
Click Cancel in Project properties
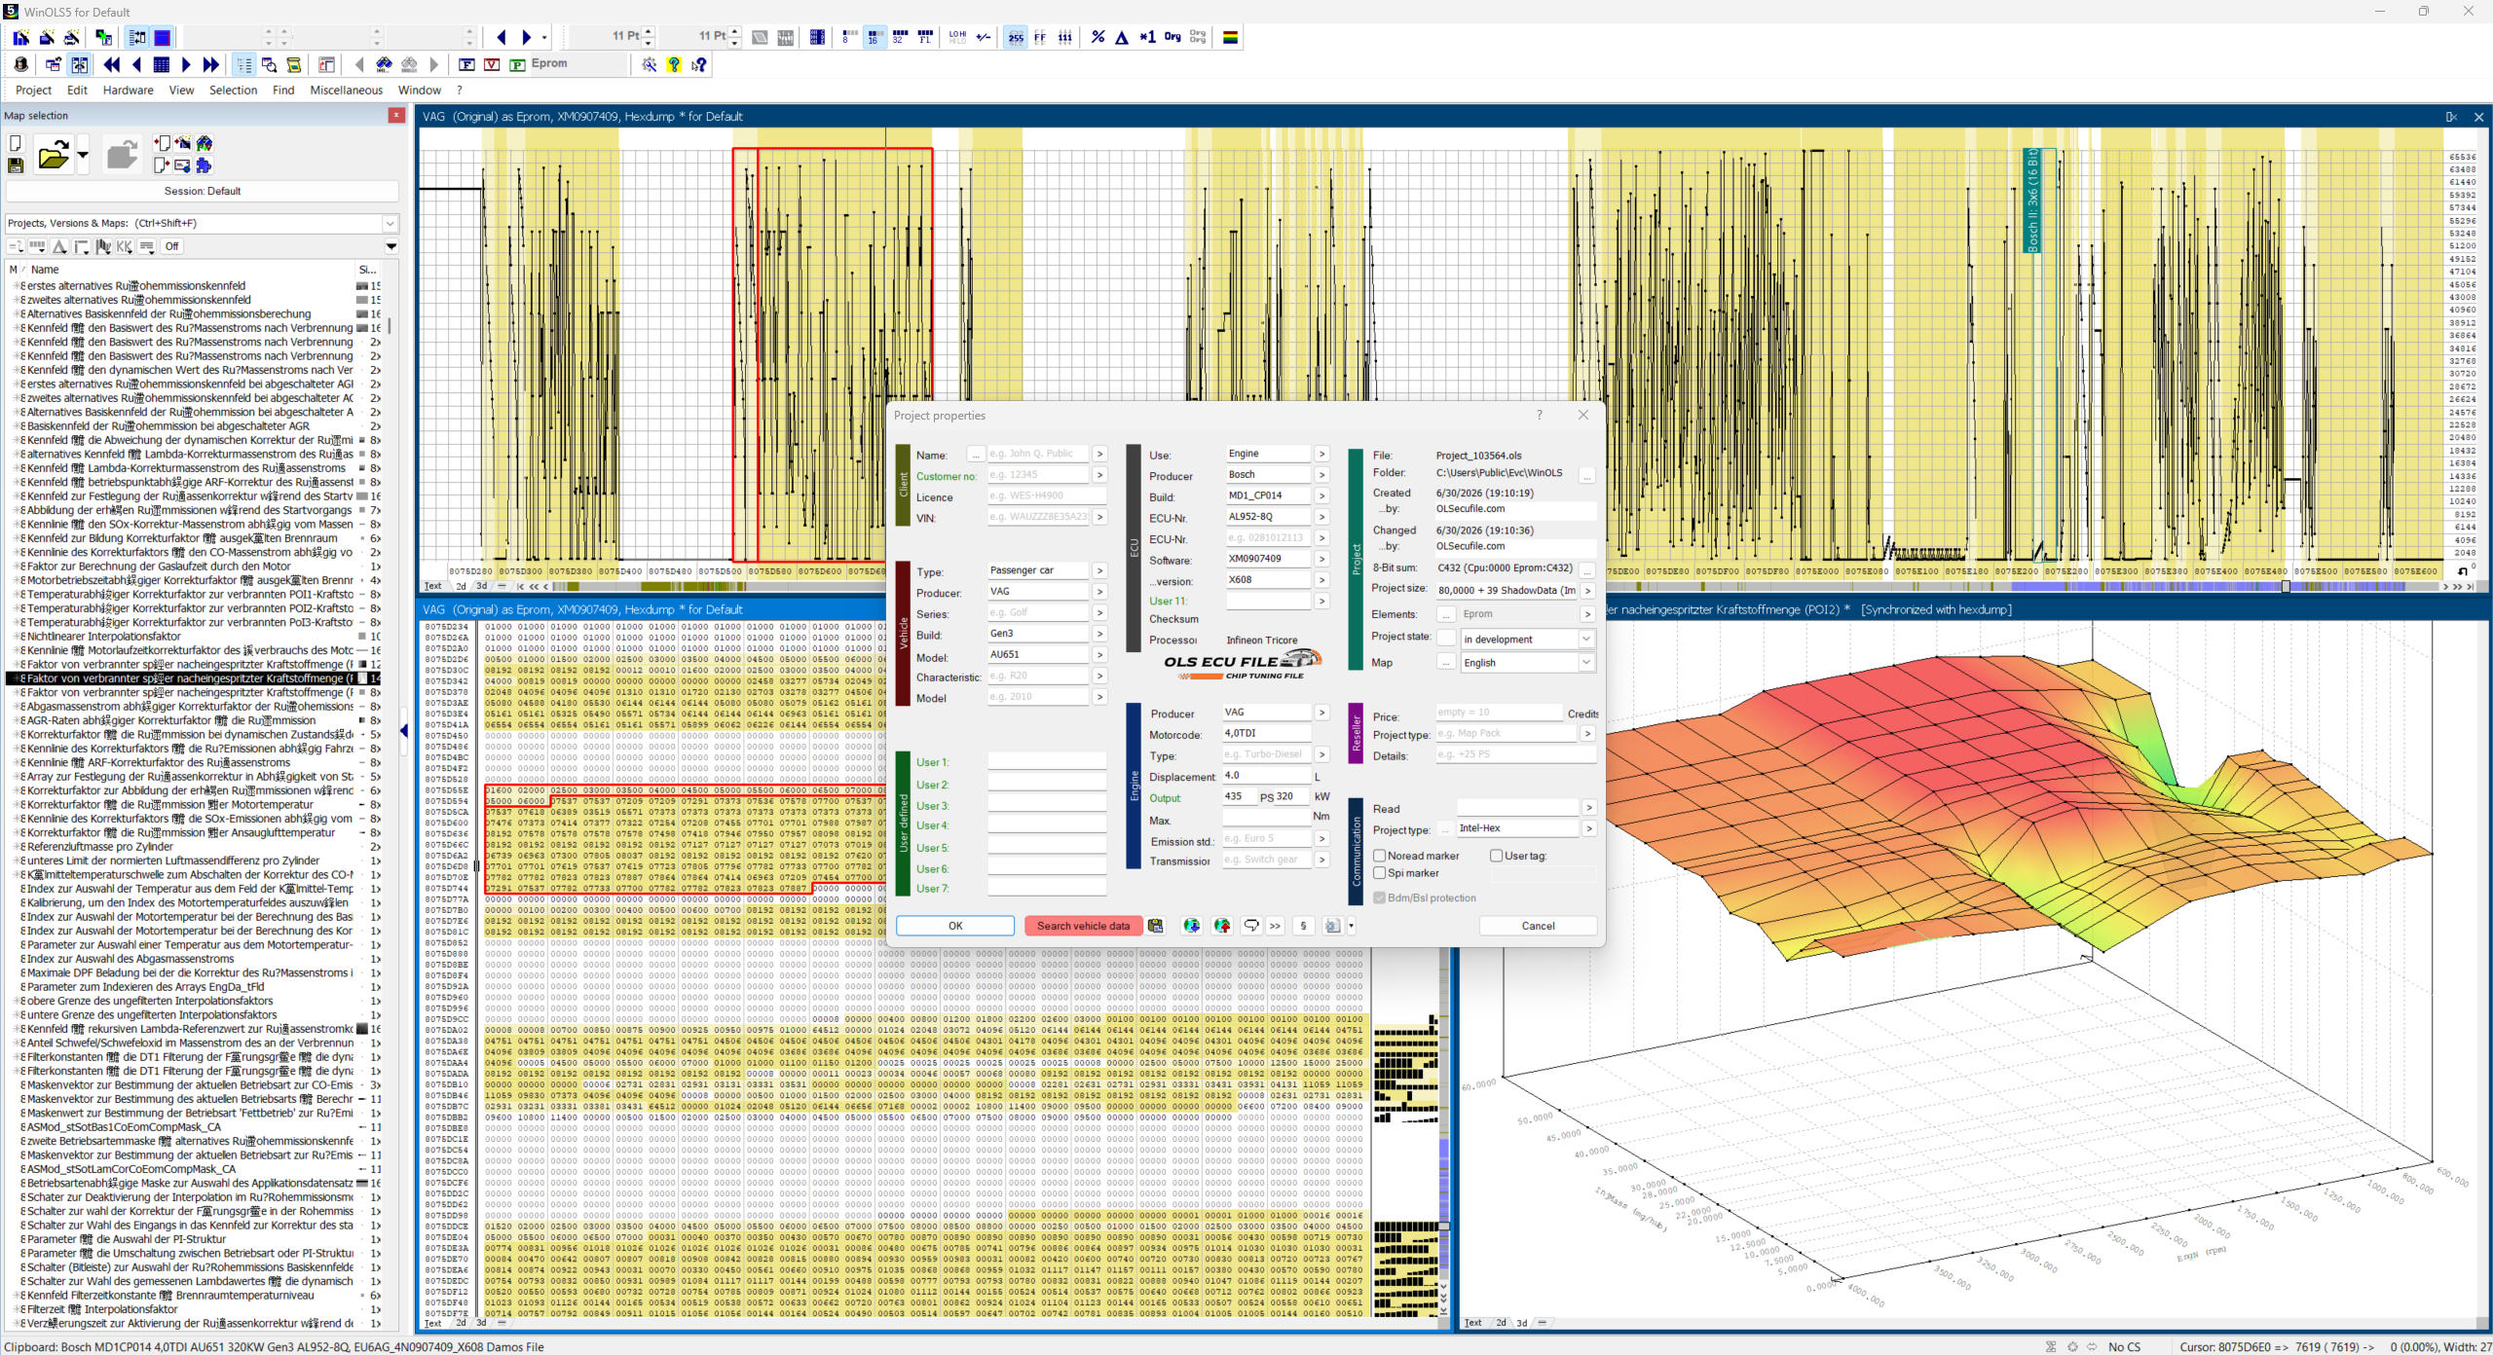click(1538, 926)
